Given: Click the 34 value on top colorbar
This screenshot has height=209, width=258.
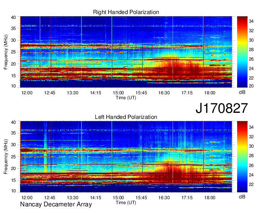Looking at the screenshot, I should [251, 21].
